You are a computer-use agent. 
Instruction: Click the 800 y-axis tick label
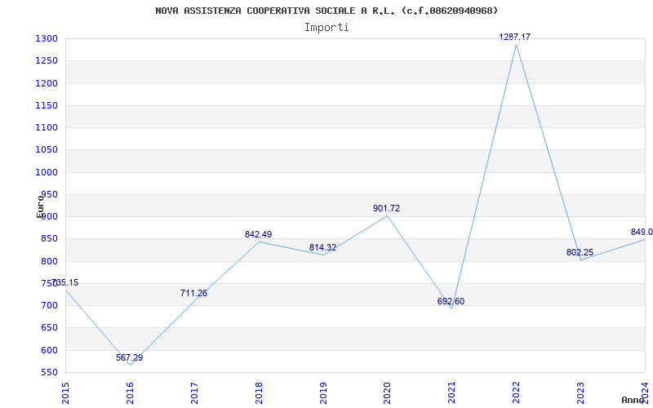pyautogui.click(x=49, y=261)
